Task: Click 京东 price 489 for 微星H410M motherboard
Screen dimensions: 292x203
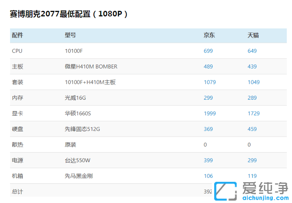Action: (208, 66)
